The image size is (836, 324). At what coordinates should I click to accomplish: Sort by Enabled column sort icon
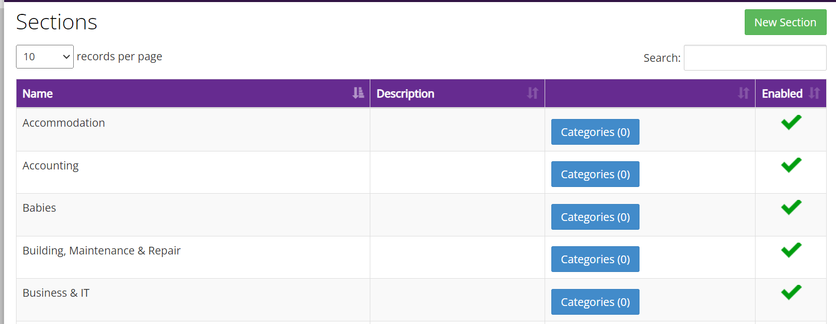[x=814, y=93]
